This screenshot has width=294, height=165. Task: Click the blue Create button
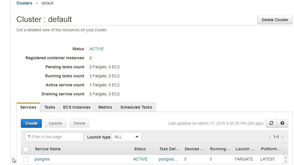point(31,124)
